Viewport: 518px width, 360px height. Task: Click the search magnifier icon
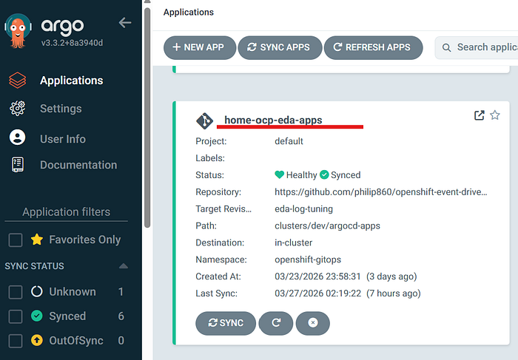(446, 47)
